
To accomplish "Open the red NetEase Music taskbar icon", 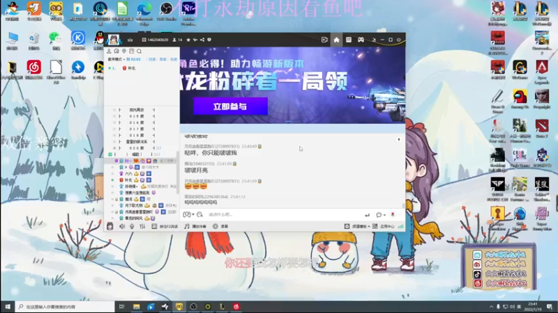I will click(x=236, y=307).
